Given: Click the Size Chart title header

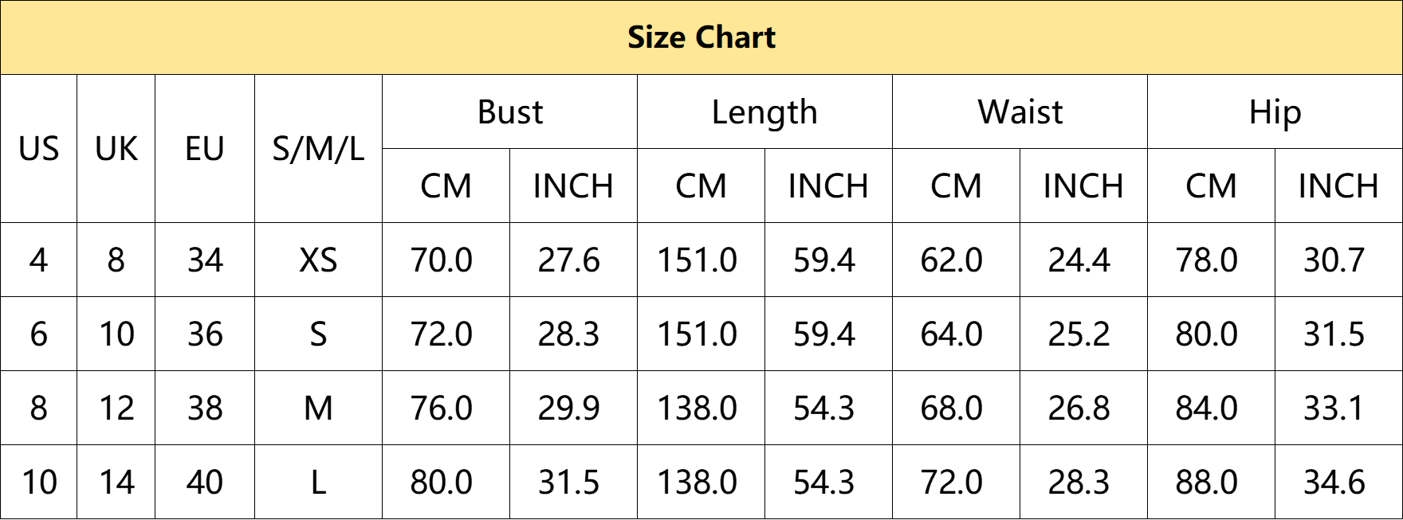Looking at the screenshot, I should point(701,37).
